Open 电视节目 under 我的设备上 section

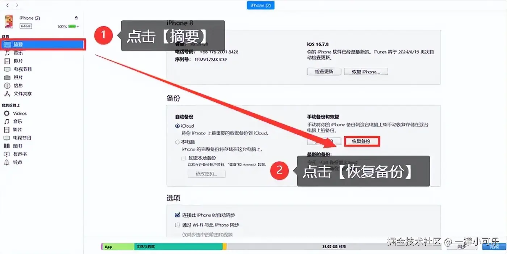click(x=22, y=138)
